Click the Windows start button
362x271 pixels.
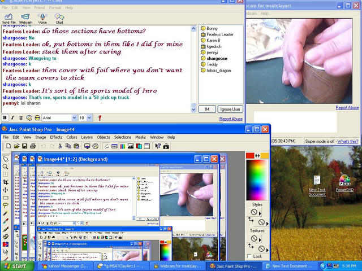coord(16,266)
